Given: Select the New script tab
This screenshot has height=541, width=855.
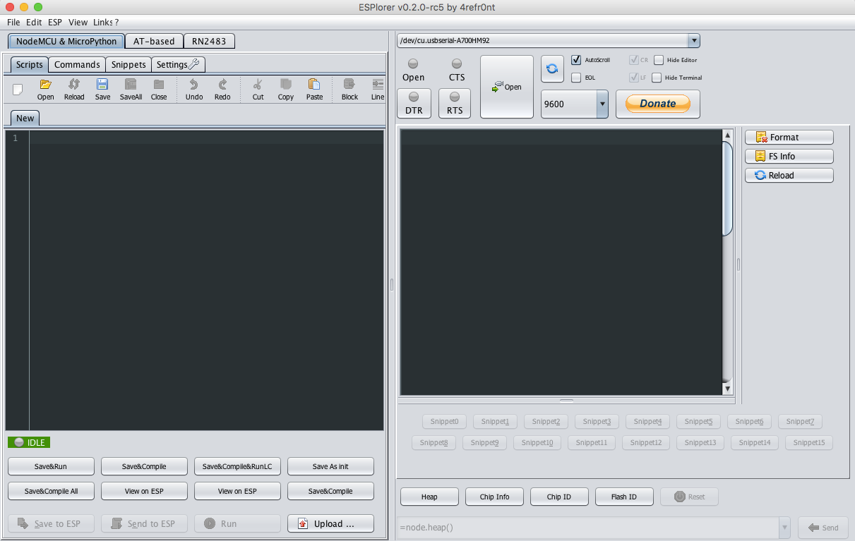Looking at the screenshot, I should pos(25,118).
